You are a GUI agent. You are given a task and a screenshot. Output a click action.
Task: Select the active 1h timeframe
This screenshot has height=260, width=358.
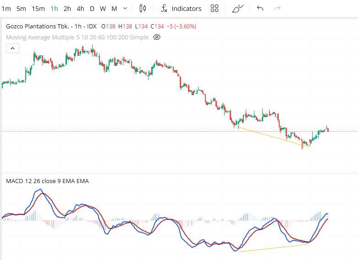(55, 9)
